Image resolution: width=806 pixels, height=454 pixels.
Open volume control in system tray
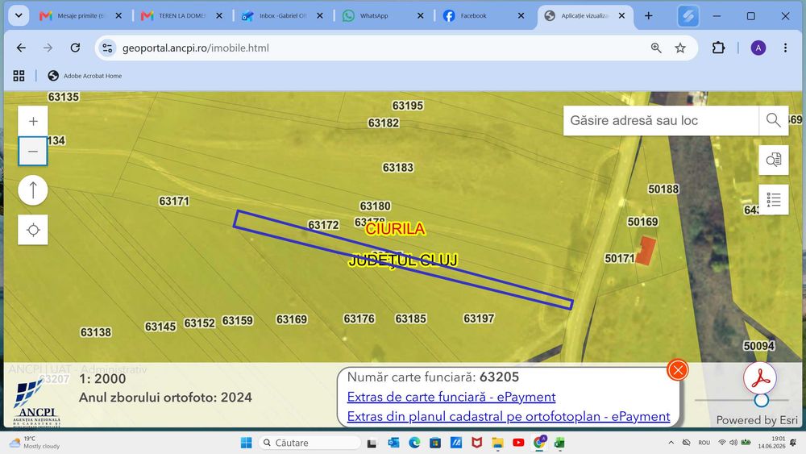tap(733, 443)
